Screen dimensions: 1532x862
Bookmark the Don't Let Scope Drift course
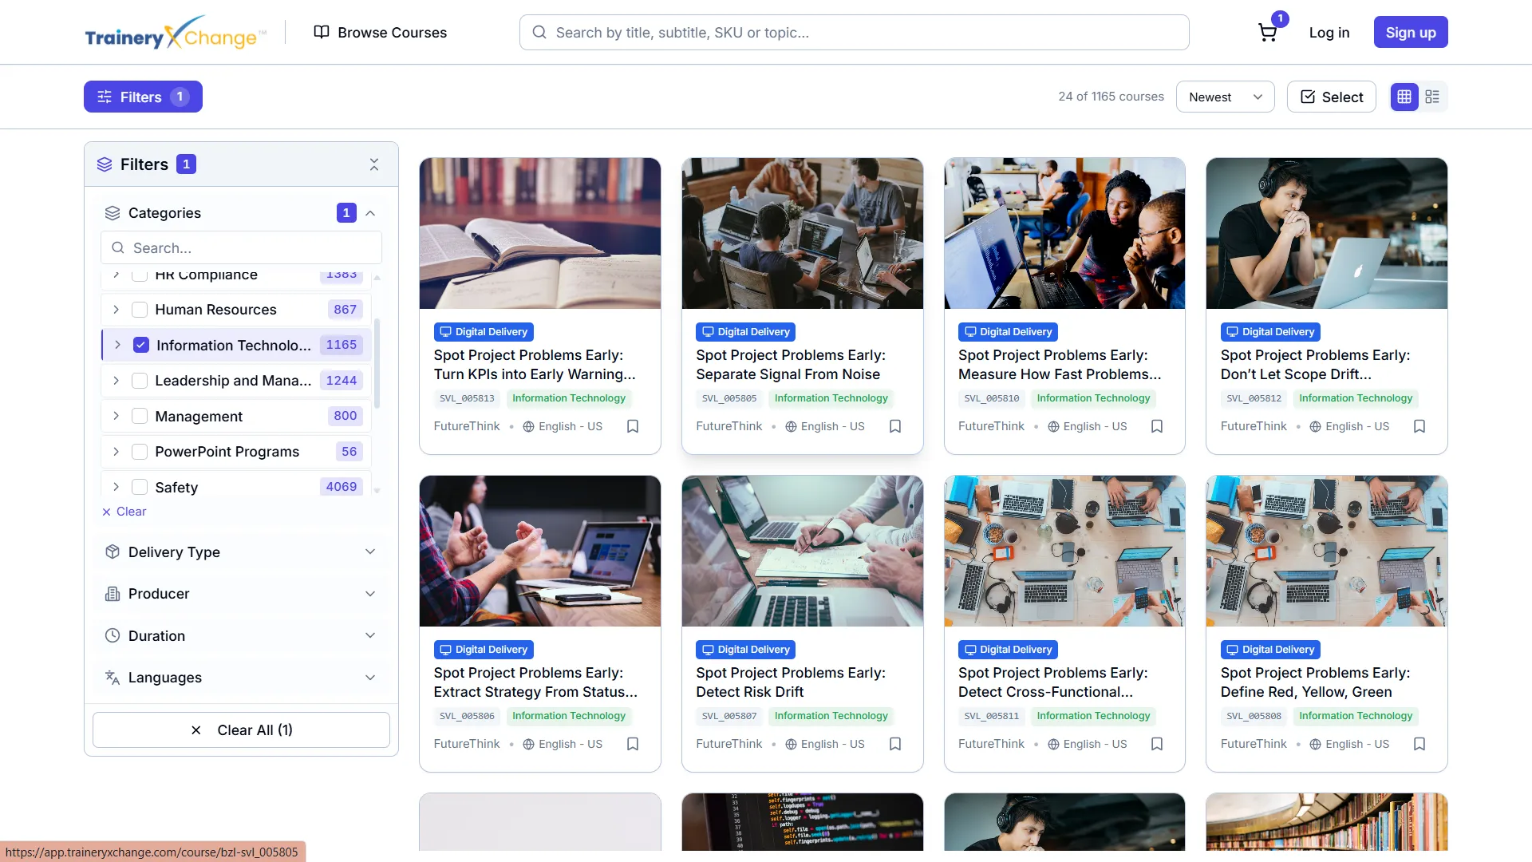tap(1419, 426)
